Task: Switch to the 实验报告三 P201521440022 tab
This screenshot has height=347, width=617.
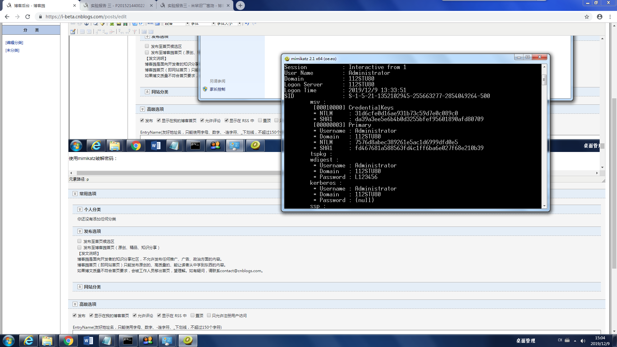Action: 117,5
